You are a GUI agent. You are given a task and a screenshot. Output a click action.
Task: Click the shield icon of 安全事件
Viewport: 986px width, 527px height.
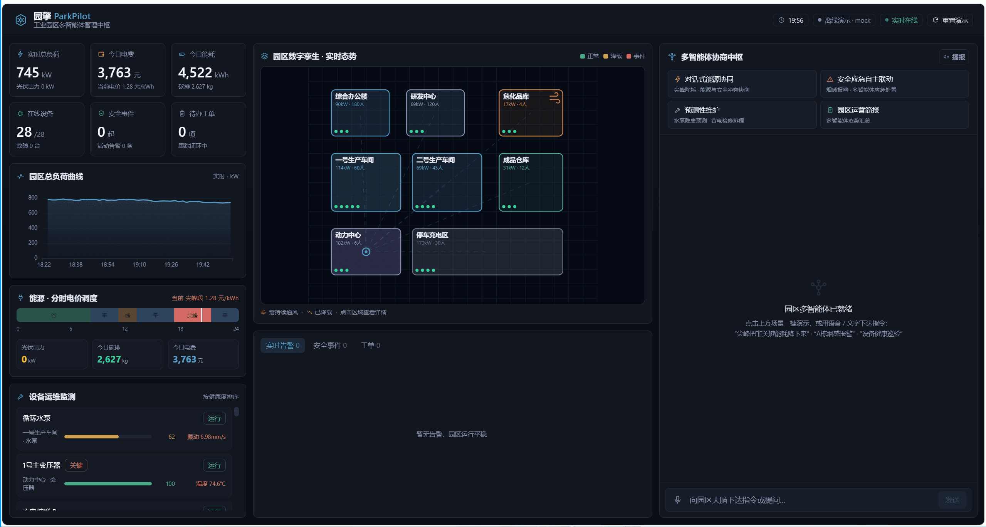(x=101, y=113)
